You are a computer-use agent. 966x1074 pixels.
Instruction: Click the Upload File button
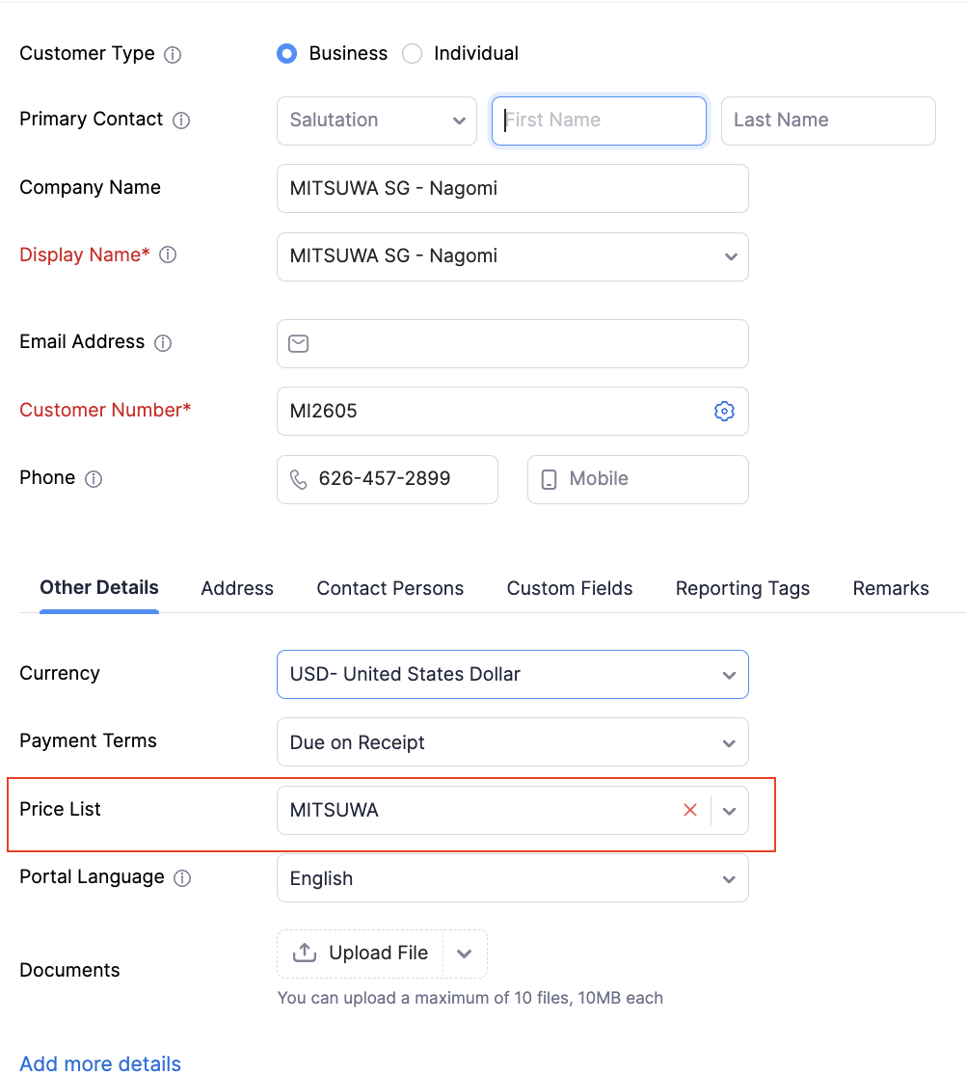click(361, 953)
